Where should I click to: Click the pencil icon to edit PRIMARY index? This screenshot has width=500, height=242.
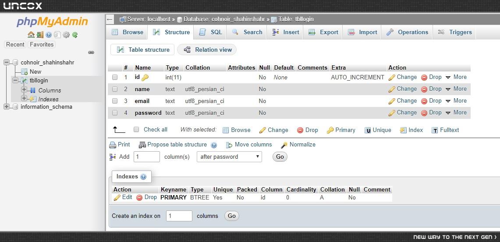point(117,198)
